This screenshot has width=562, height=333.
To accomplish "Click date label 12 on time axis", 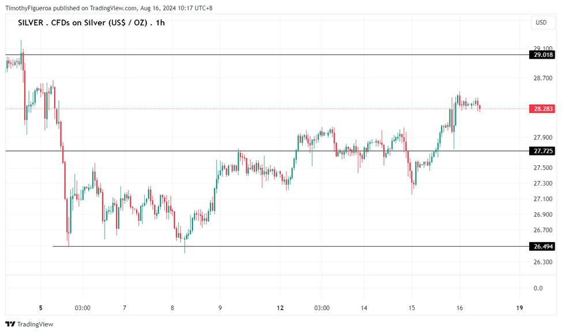I will coord(280,308).
